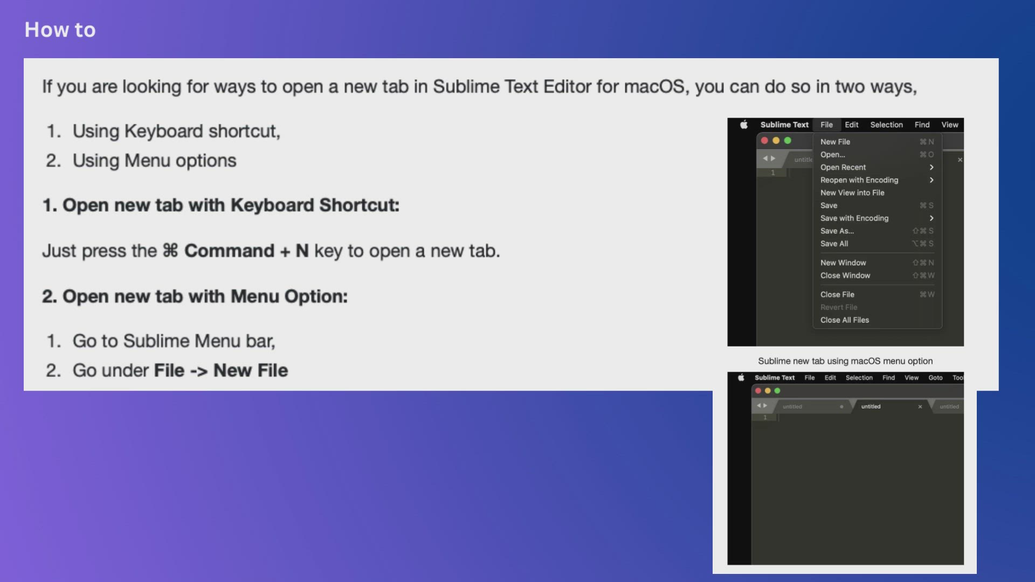Expand the Reopen with Encoding submenu arrow
1035x582 pixels.
click(931, 180)
